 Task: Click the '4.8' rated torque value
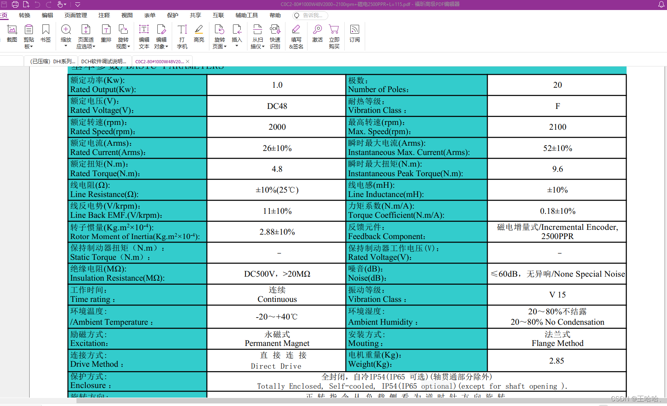pyautogui.click(x=277, y=169)
